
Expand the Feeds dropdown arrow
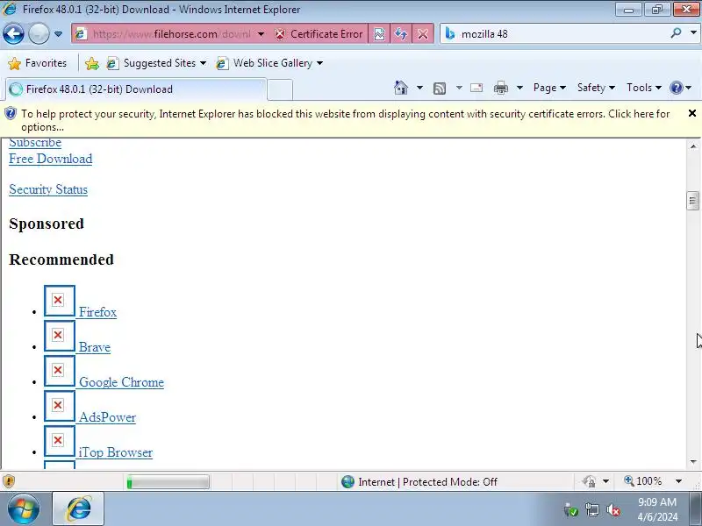pyautogui.click(x=459, y=88)
